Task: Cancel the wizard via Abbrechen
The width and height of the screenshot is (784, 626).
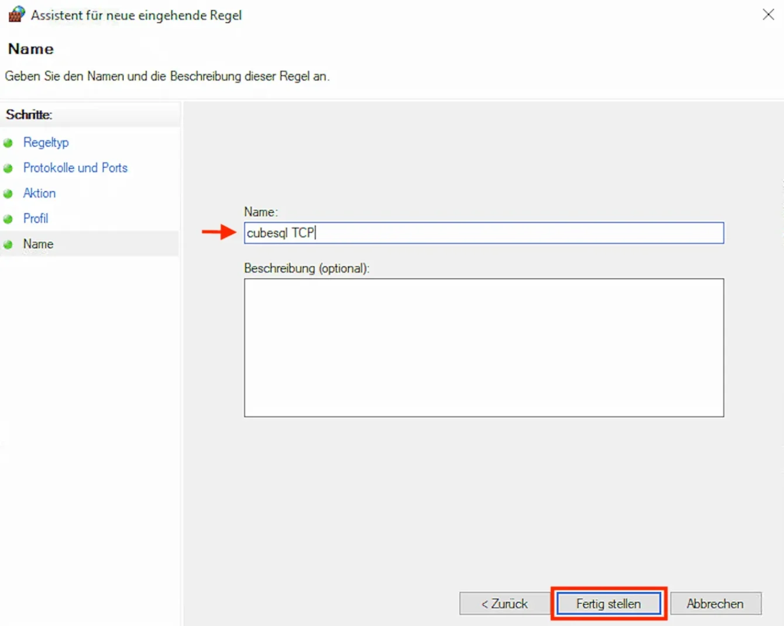Action: pyautogui.click(x=716, y=604)
